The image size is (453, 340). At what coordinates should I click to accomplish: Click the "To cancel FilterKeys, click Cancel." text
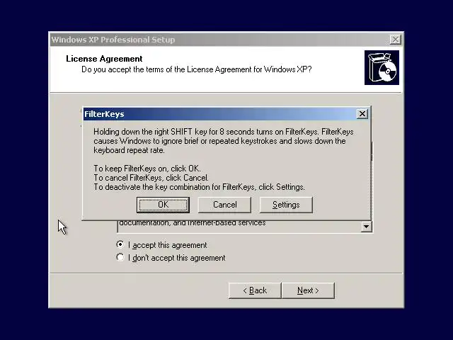coord(151,178)
